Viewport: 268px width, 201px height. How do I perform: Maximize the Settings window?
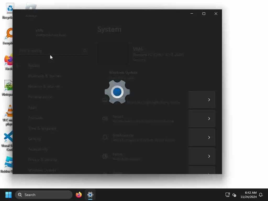(204, 14)
